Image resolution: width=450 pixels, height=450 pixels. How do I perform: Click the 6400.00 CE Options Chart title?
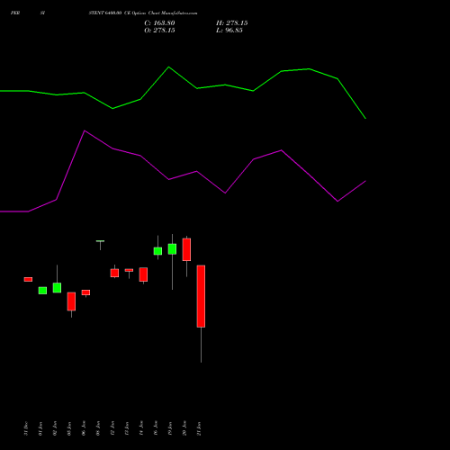tap(143, 13)
